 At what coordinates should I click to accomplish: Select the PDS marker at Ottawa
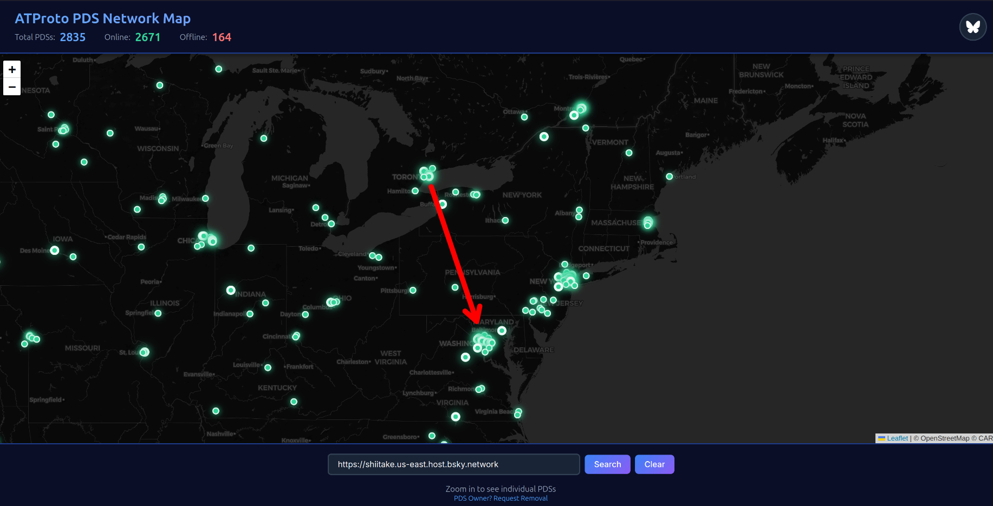coord(524,117)
